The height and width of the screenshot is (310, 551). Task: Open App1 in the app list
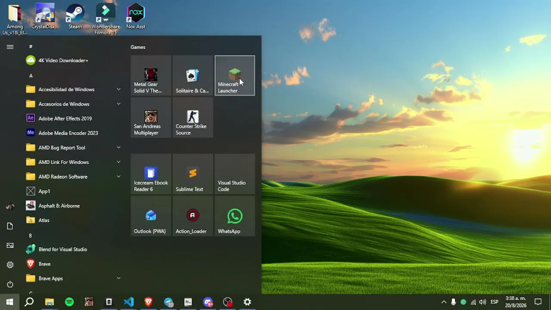click(74, 191)
